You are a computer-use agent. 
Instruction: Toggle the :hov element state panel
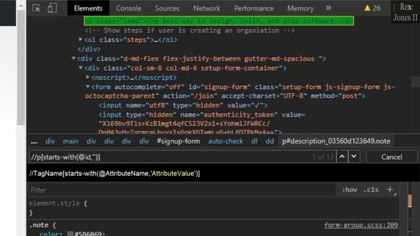click(349, 189)
